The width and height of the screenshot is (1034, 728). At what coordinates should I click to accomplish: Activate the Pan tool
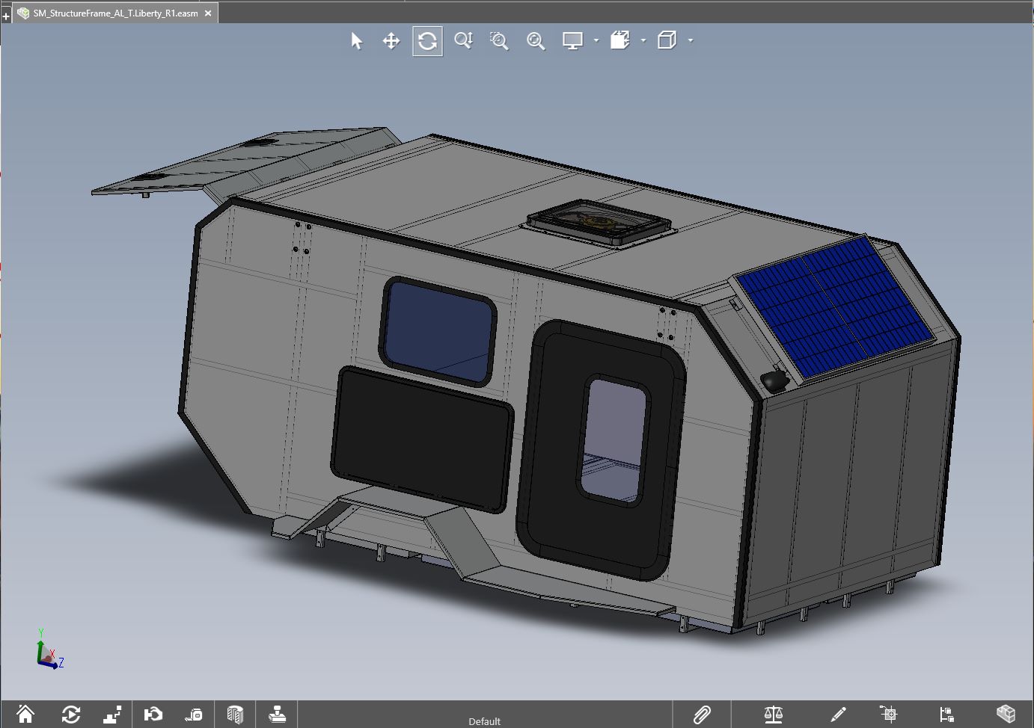point(391,41)
